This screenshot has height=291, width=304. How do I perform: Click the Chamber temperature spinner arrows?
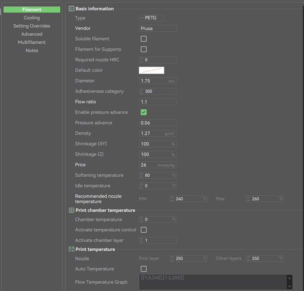(x=142, y=220)
